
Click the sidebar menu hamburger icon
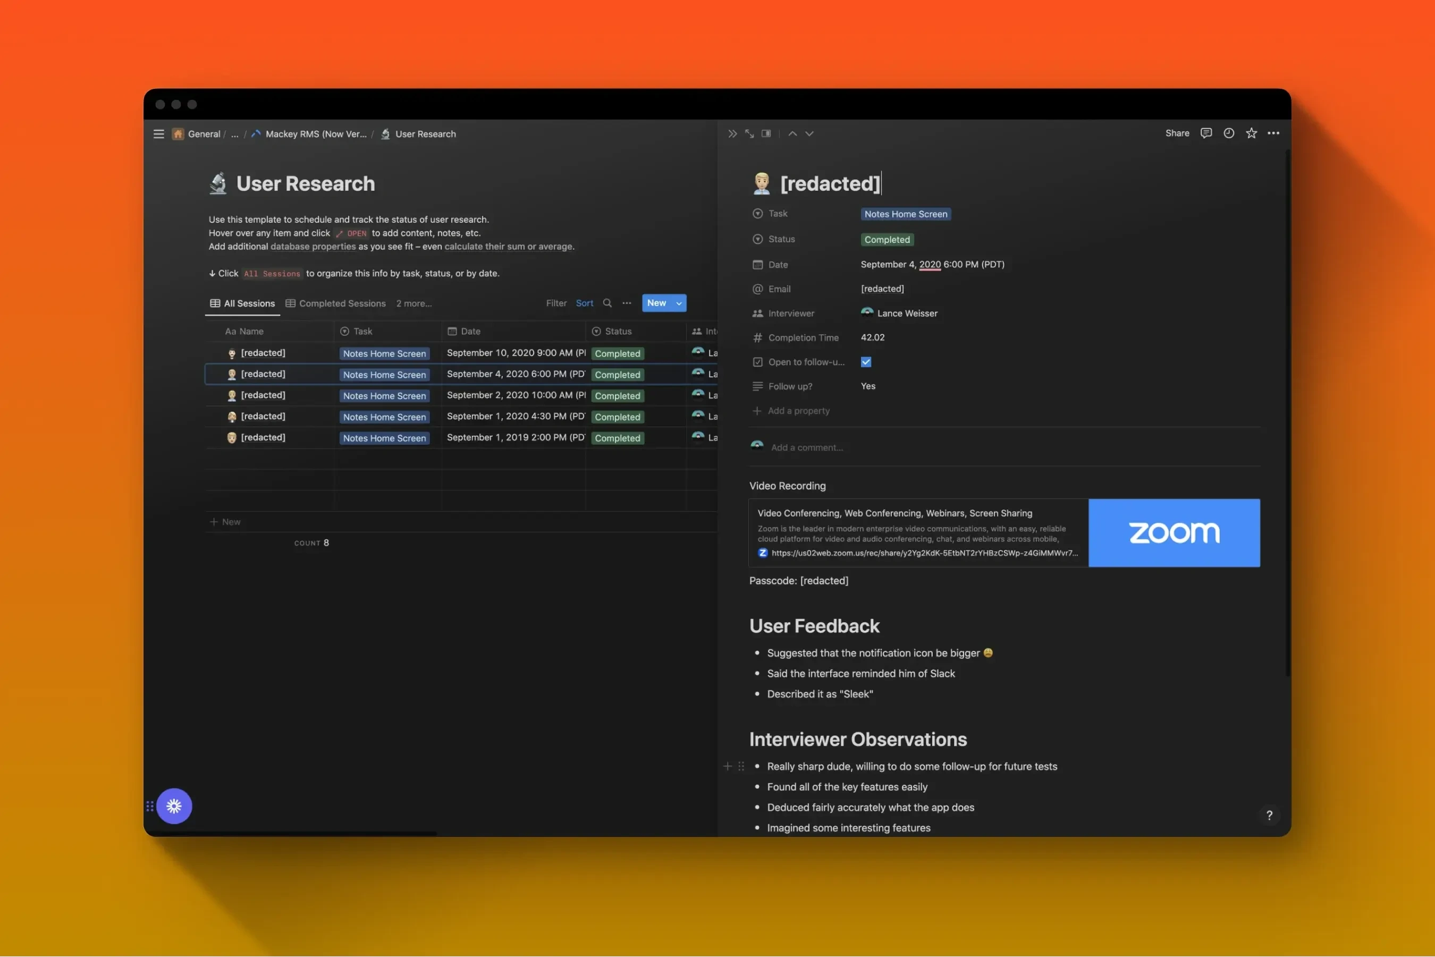click(157, 133)
